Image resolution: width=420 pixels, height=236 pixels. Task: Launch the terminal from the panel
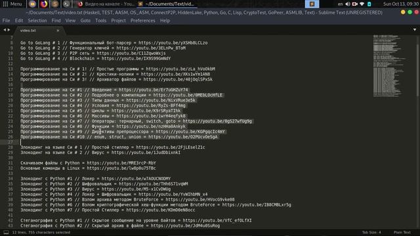point(66,4)
